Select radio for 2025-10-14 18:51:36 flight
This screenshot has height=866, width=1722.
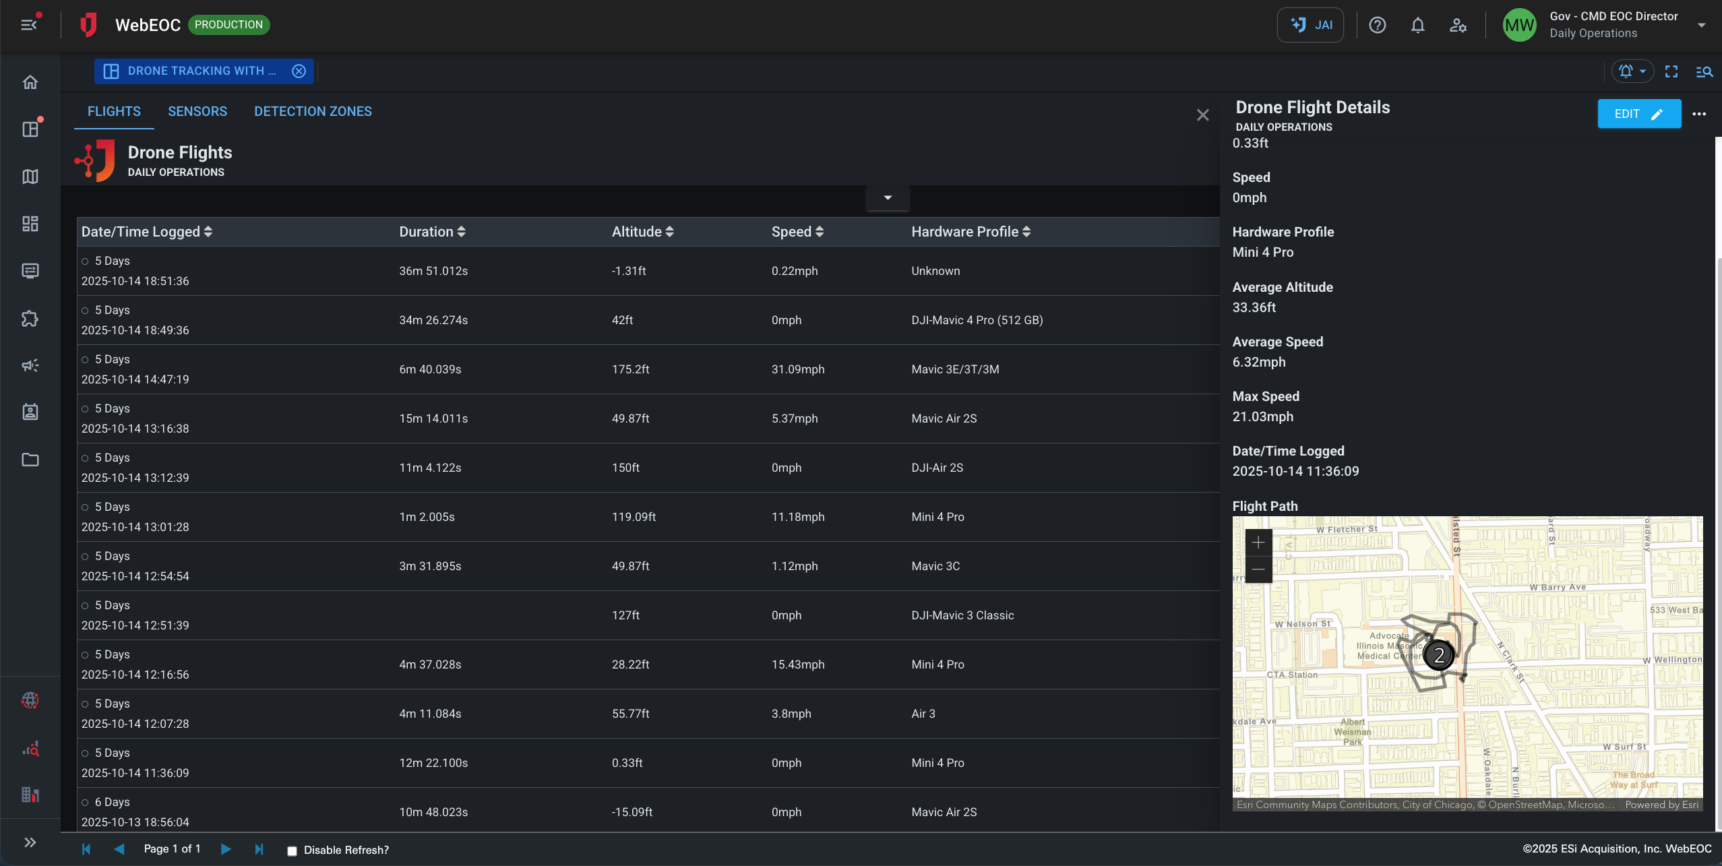[86, 261]
